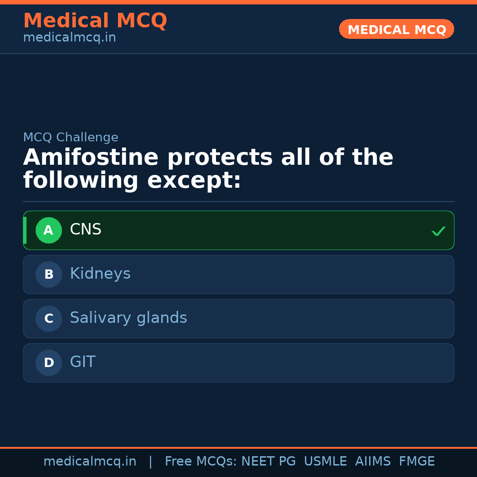Screen dimensions: 477x477
Task: Click the MCQ Challenge label
Action: [71, 137]
